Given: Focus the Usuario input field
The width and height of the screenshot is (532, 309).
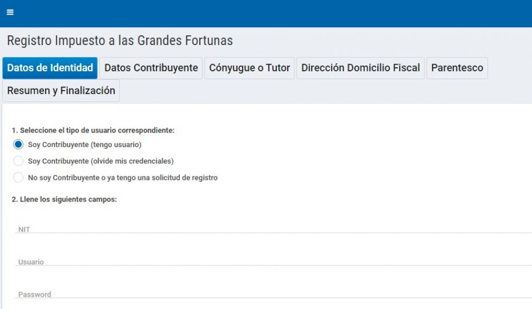Looking at the screenshot, I should (271, 261).
